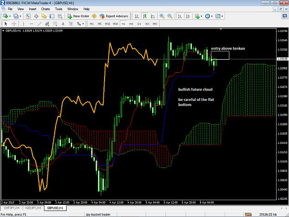
Task: Open the Insert menu
Action: [32, 9]
